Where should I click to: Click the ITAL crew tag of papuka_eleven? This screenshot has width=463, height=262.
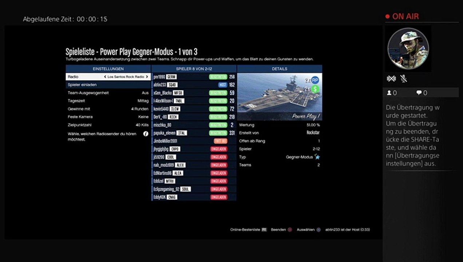(x=182, y=133)
